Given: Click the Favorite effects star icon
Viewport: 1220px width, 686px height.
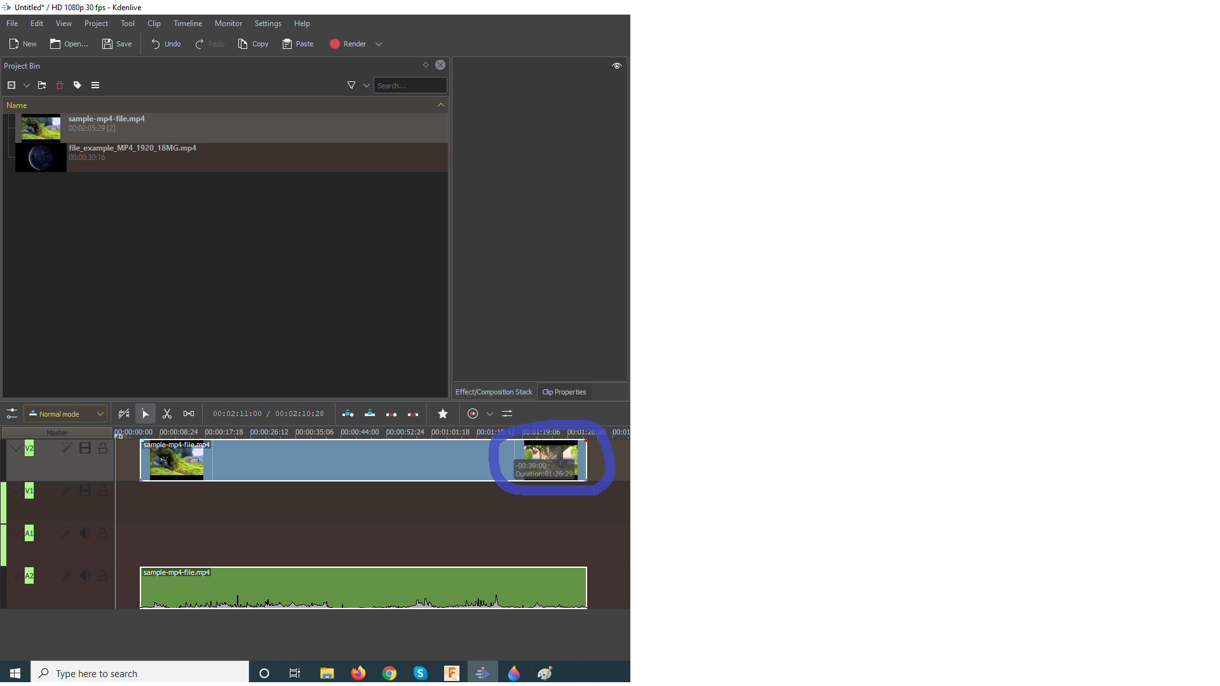Looking at the screenshot, I should pyautogui.click(x=443, y=414).
